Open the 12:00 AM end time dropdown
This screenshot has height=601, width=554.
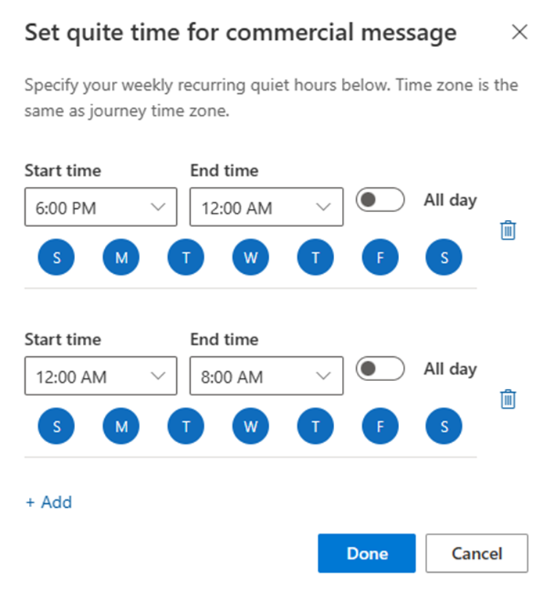(x=266, y=207)
